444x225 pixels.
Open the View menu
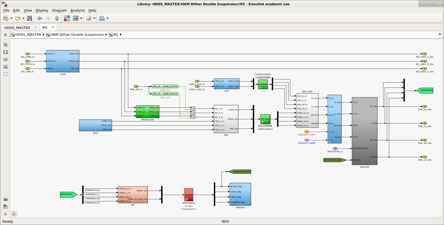click(x=28, y=11)
